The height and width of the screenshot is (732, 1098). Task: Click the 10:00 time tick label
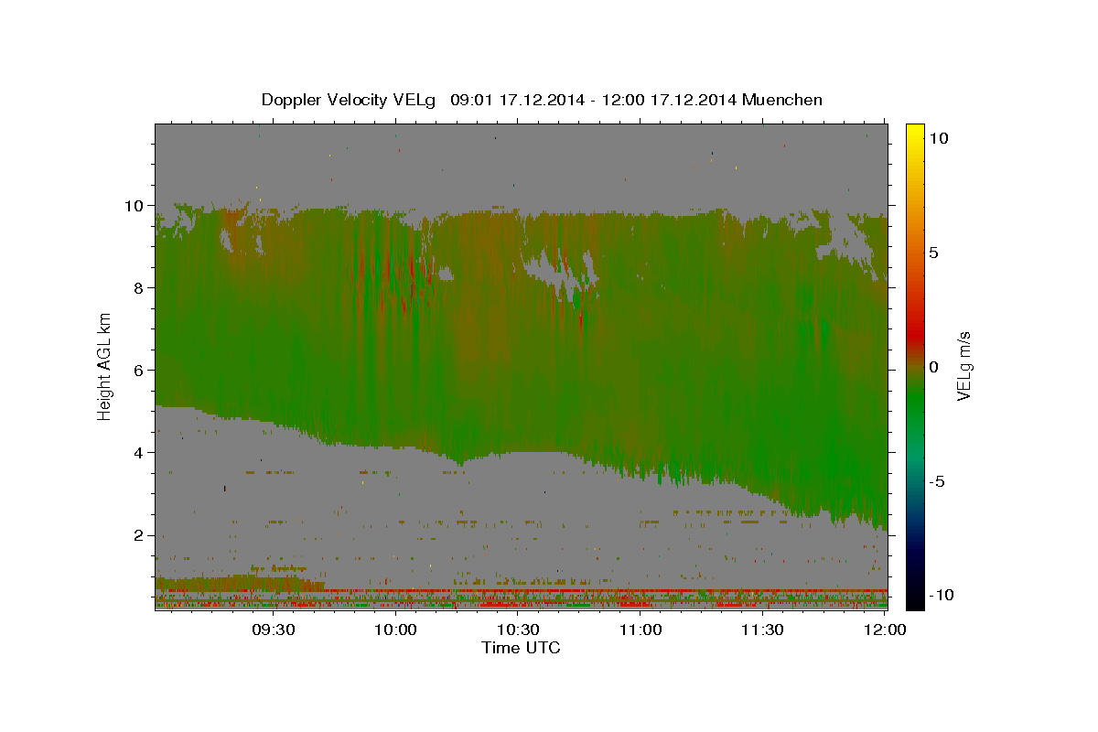tap(396, 630)
